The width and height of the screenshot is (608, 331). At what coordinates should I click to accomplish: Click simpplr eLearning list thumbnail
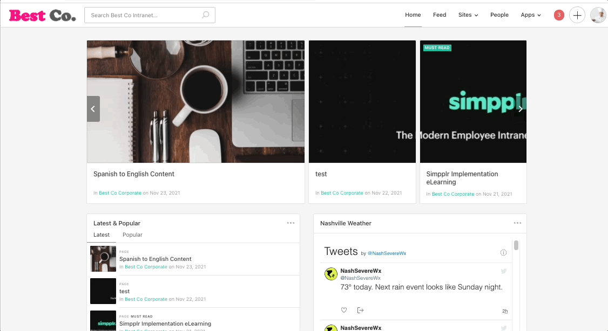pos(103,321)
